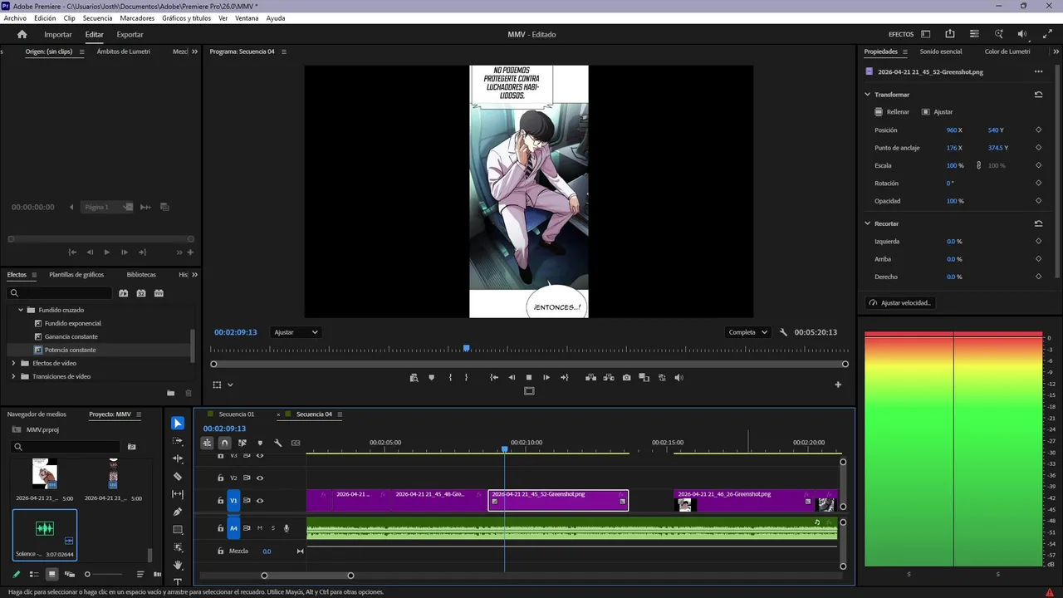1063x598 pixels.
Task: Click Ajustar button in Transformar
Action: [937, 112]
